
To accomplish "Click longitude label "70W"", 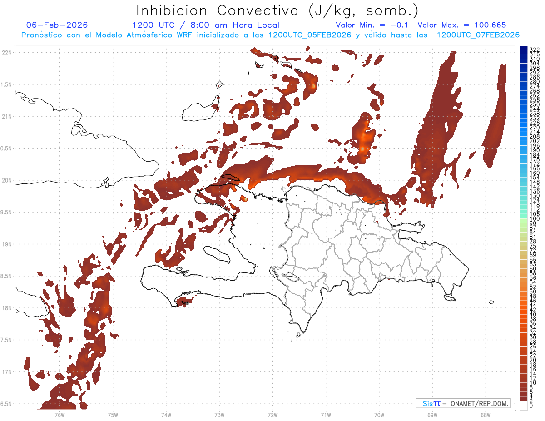I will [379, 415].
